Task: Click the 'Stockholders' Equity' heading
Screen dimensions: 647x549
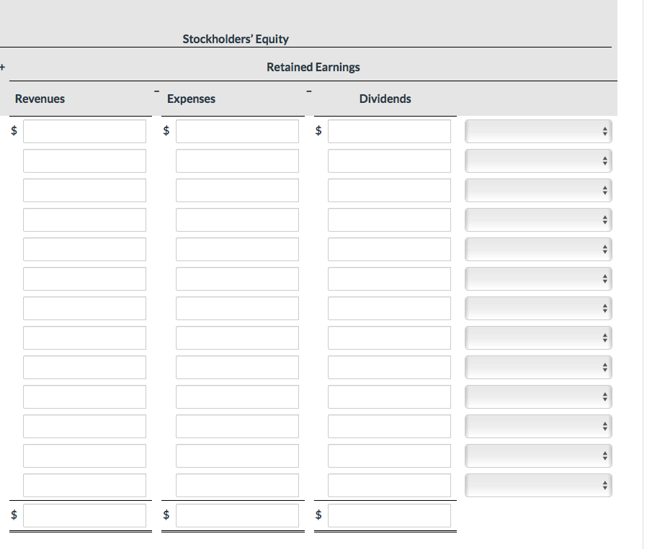Action: click(236, 39)
